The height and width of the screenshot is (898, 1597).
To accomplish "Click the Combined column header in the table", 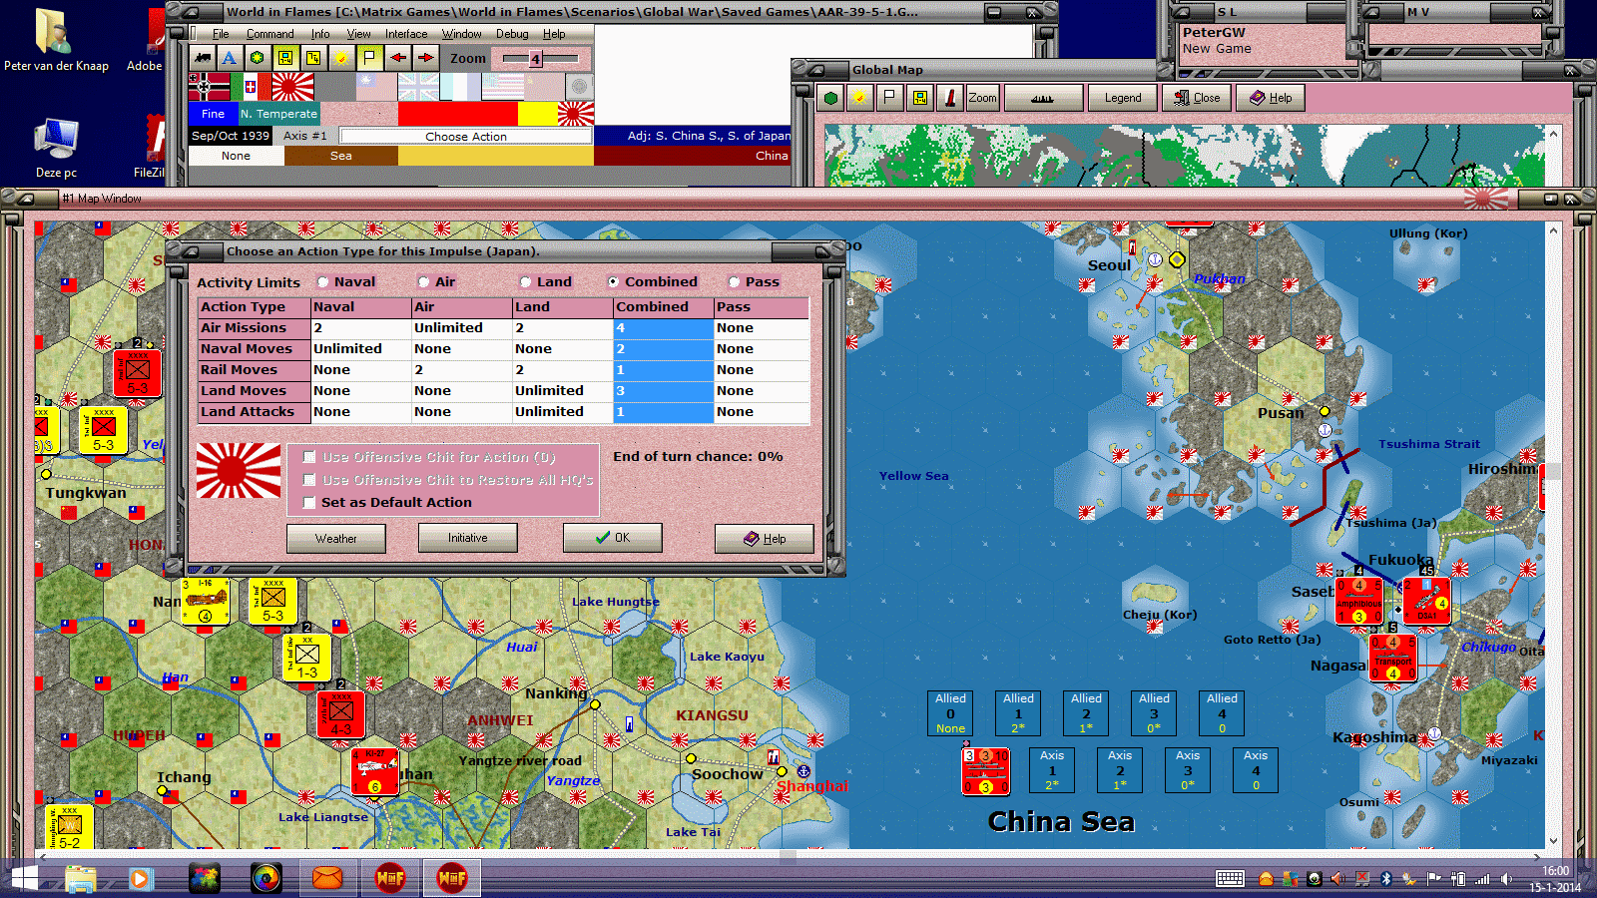I will (663, 307).
